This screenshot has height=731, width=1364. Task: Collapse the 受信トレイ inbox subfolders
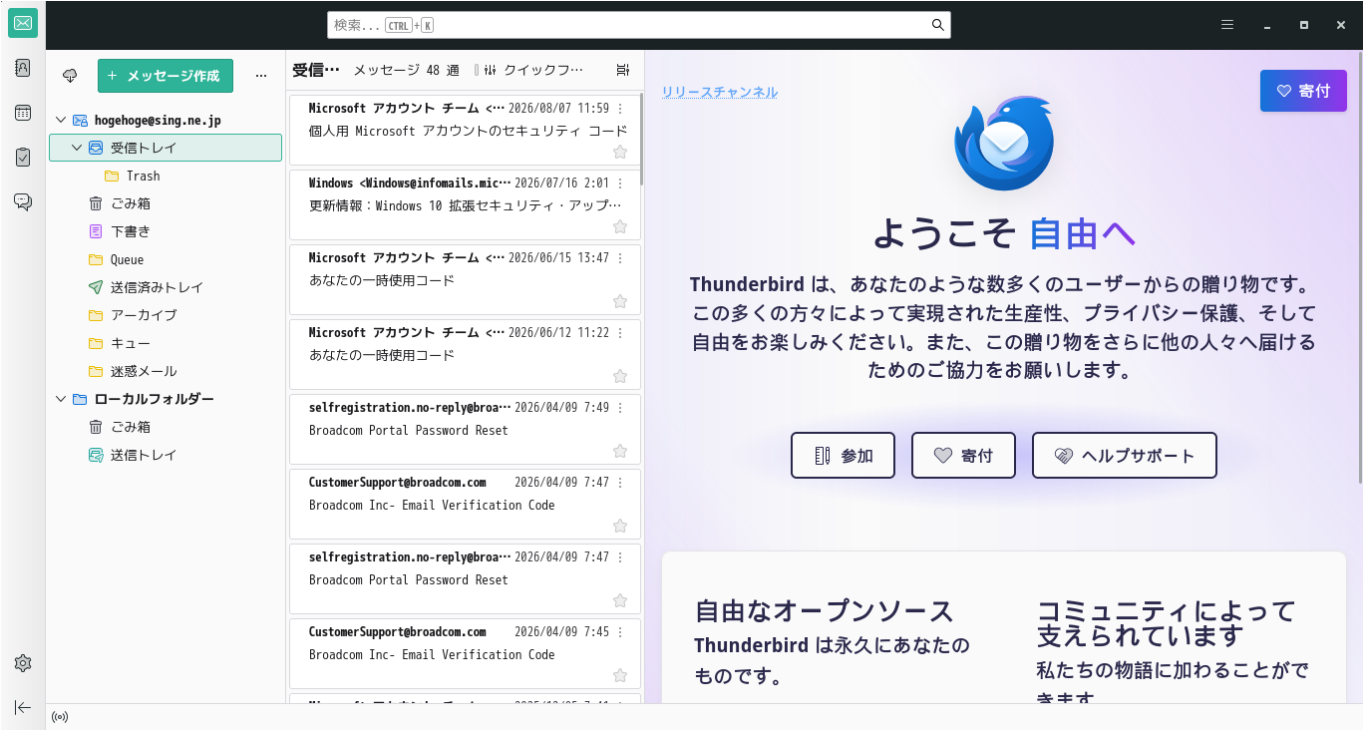coord(78,148)
